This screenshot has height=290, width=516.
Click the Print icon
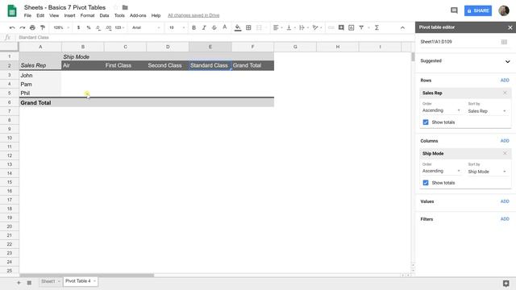(x=32, y=27)
